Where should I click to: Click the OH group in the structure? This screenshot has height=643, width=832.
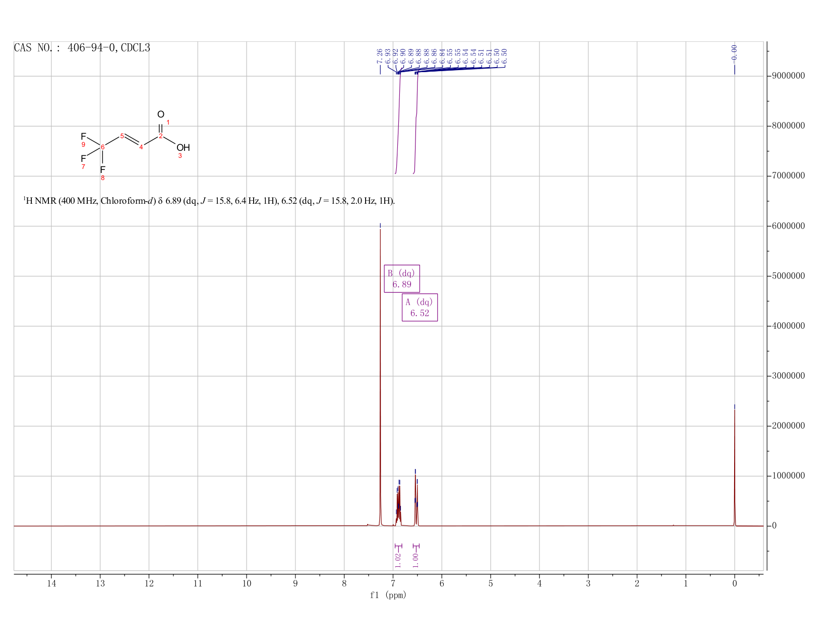[183, 148]
